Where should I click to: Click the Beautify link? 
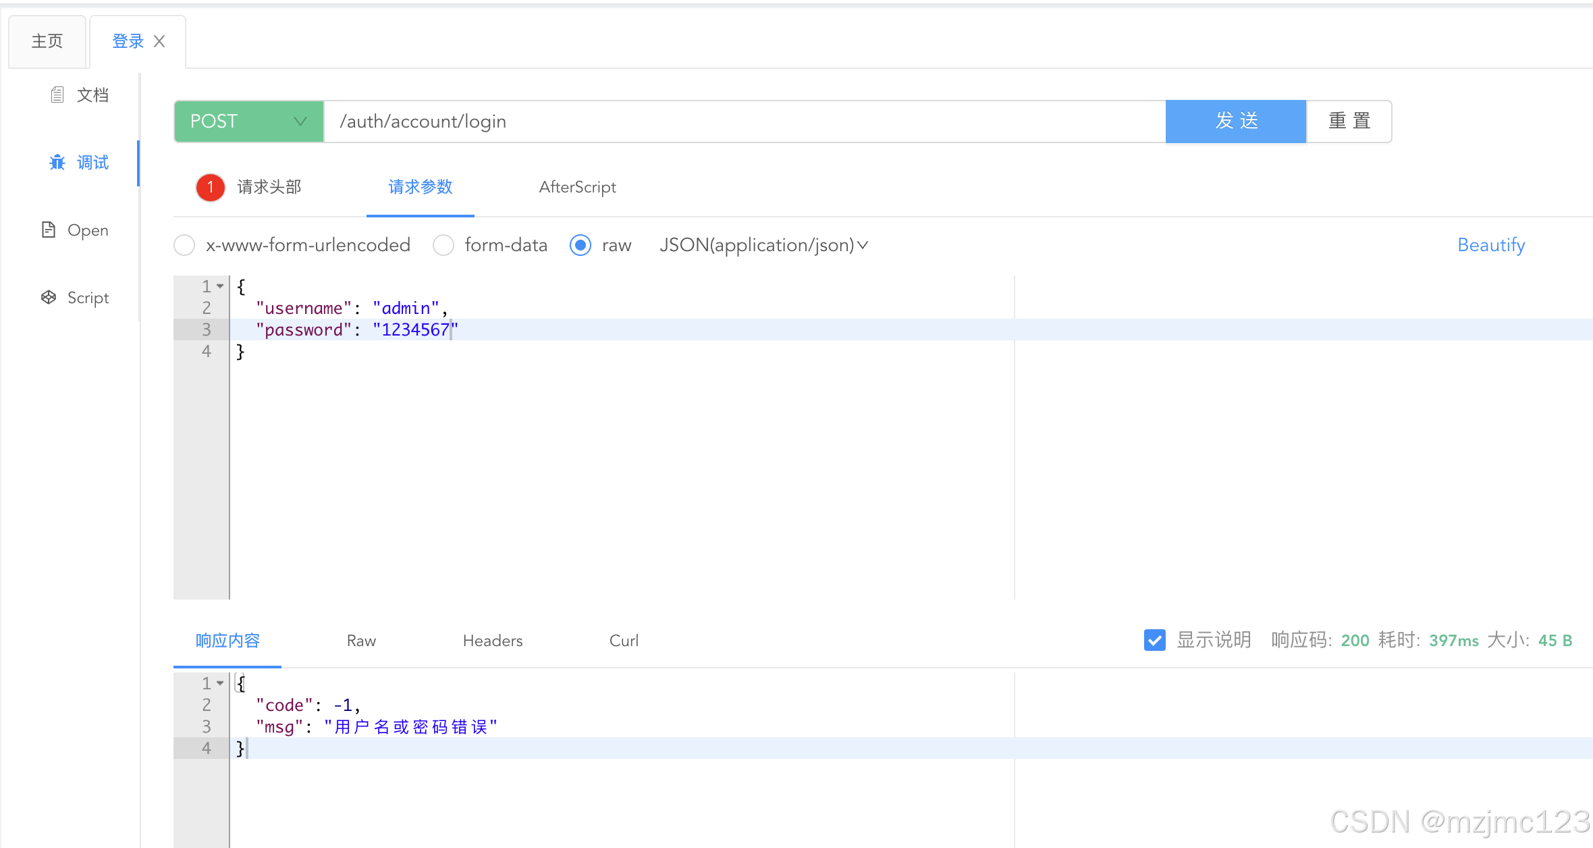tap(1490, 245)
